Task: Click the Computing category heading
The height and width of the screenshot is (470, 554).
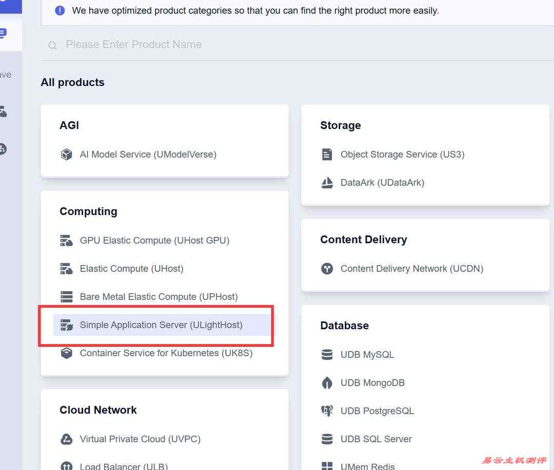Action: [x=88, y=211]
